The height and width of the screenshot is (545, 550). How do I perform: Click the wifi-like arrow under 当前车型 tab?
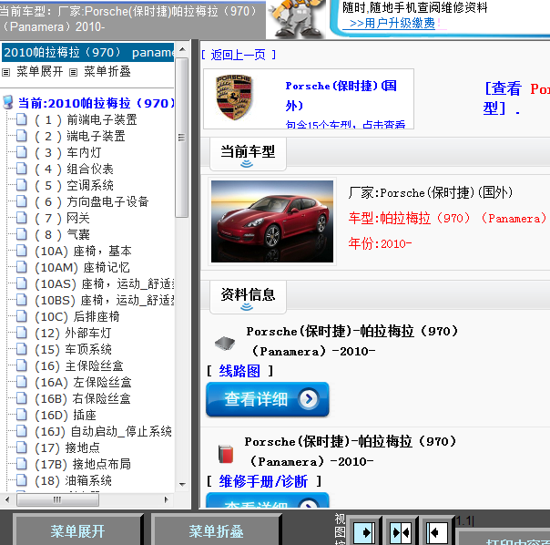247,164
